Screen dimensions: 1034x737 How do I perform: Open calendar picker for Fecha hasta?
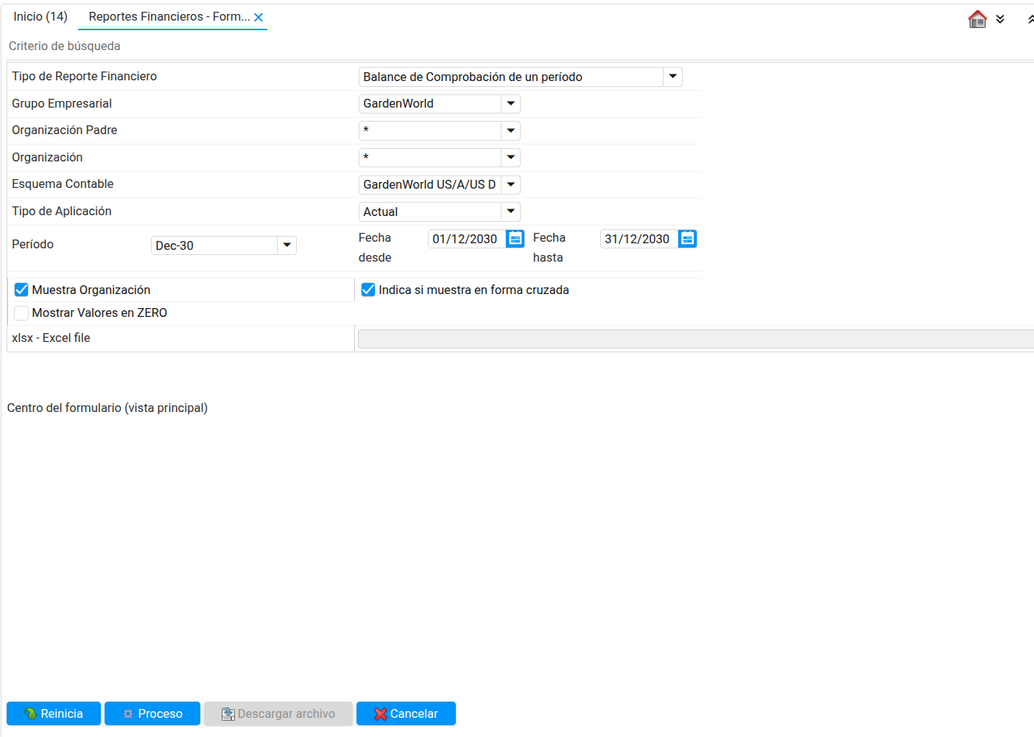click(x=687, y=239)
